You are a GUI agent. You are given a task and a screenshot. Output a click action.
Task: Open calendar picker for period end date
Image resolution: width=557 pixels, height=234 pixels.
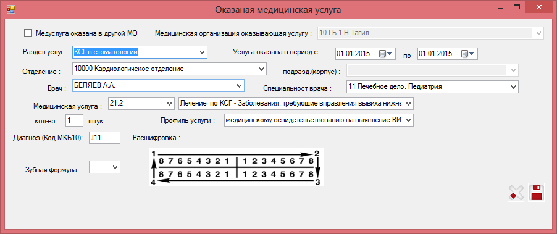tap(467, 54)
